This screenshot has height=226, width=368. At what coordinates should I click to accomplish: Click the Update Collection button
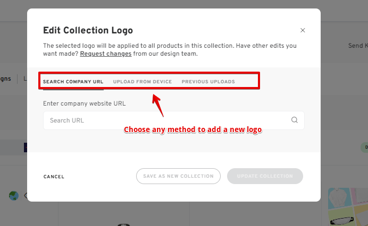265,176
